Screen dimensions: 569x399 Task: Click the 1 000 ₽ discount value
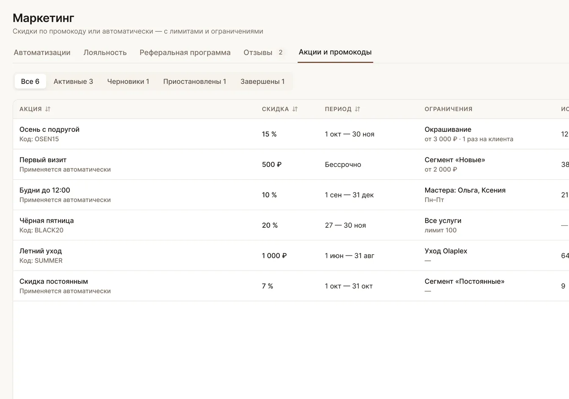coord(274,256)
